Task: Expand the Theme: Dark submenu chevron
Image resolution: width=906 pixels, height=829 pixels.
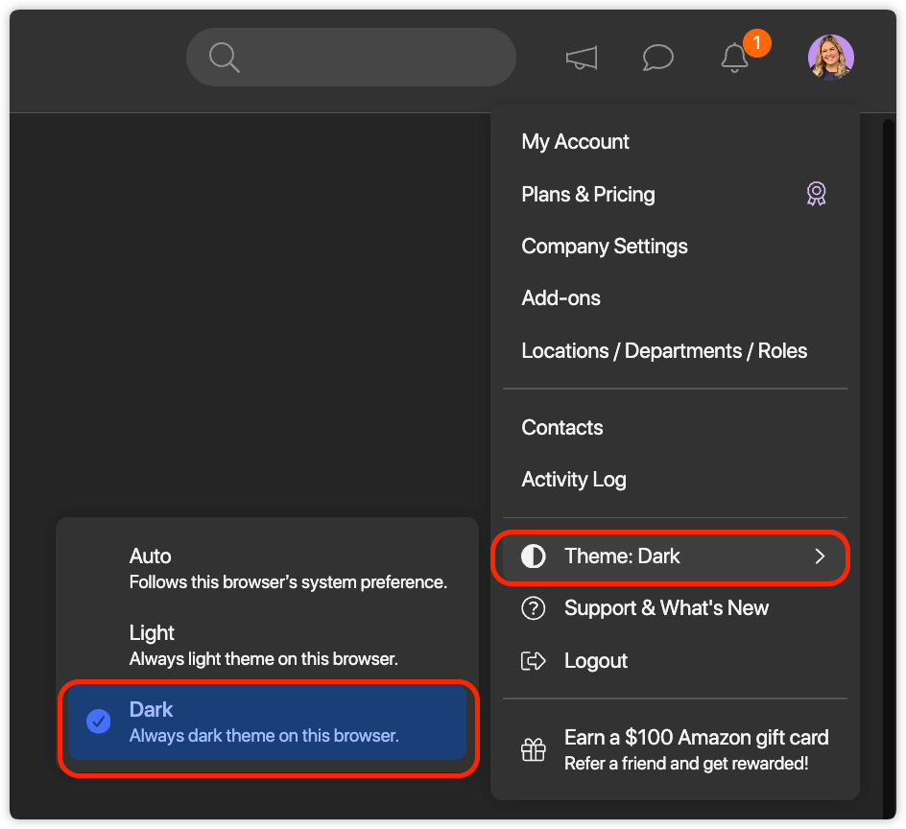Action: 820,557
